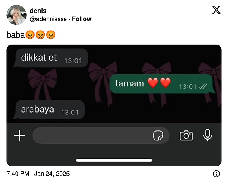Click the double check read receipt

coord(203,86)
